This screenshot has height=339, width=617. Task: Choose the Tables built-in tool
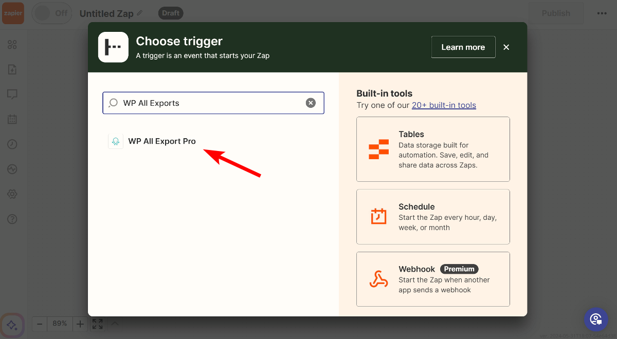(432, 149)
